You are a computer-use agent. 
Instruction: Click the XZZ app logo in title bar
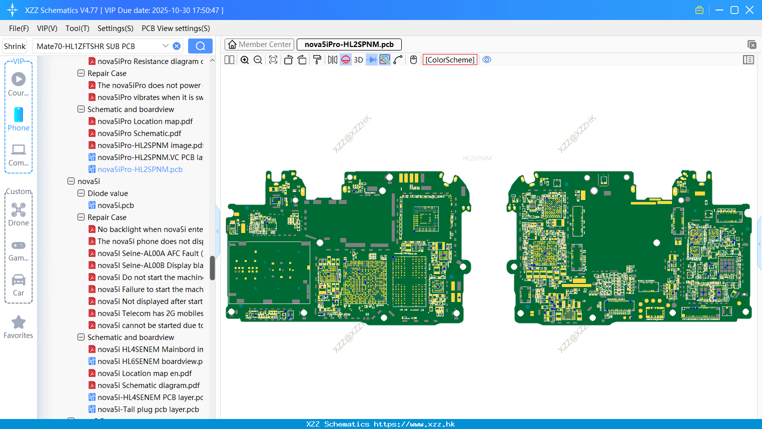pyautogui.click(x=12, y=10)
